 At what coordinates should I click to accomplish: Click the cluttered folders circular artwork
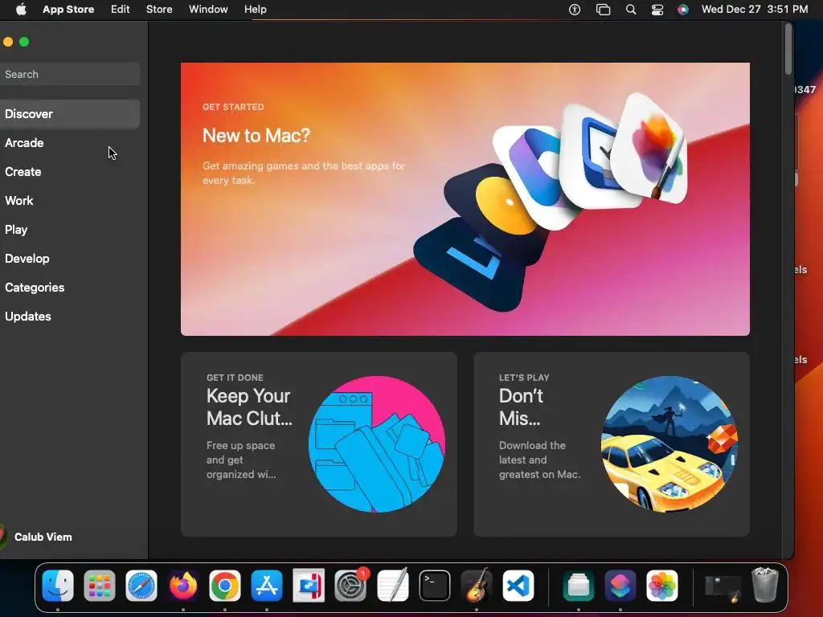tap(377, 443)
